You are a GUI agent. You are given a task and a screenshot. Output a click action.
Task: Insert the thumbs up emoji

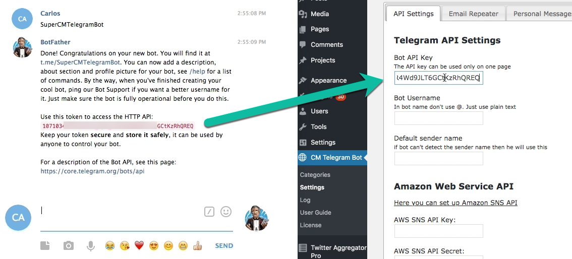[x=197, y=246]
